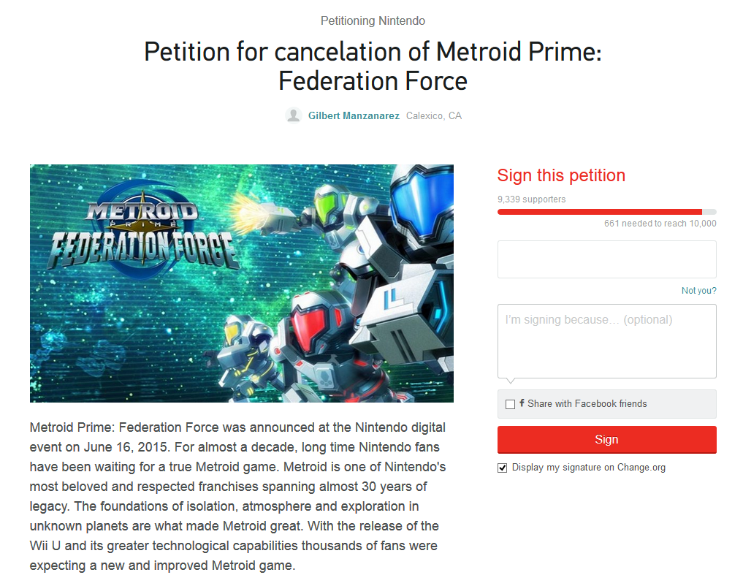Click the 'Display my signature on Change.org' label
This screenshot has width=743, height=575.
[x=588, y=468]
